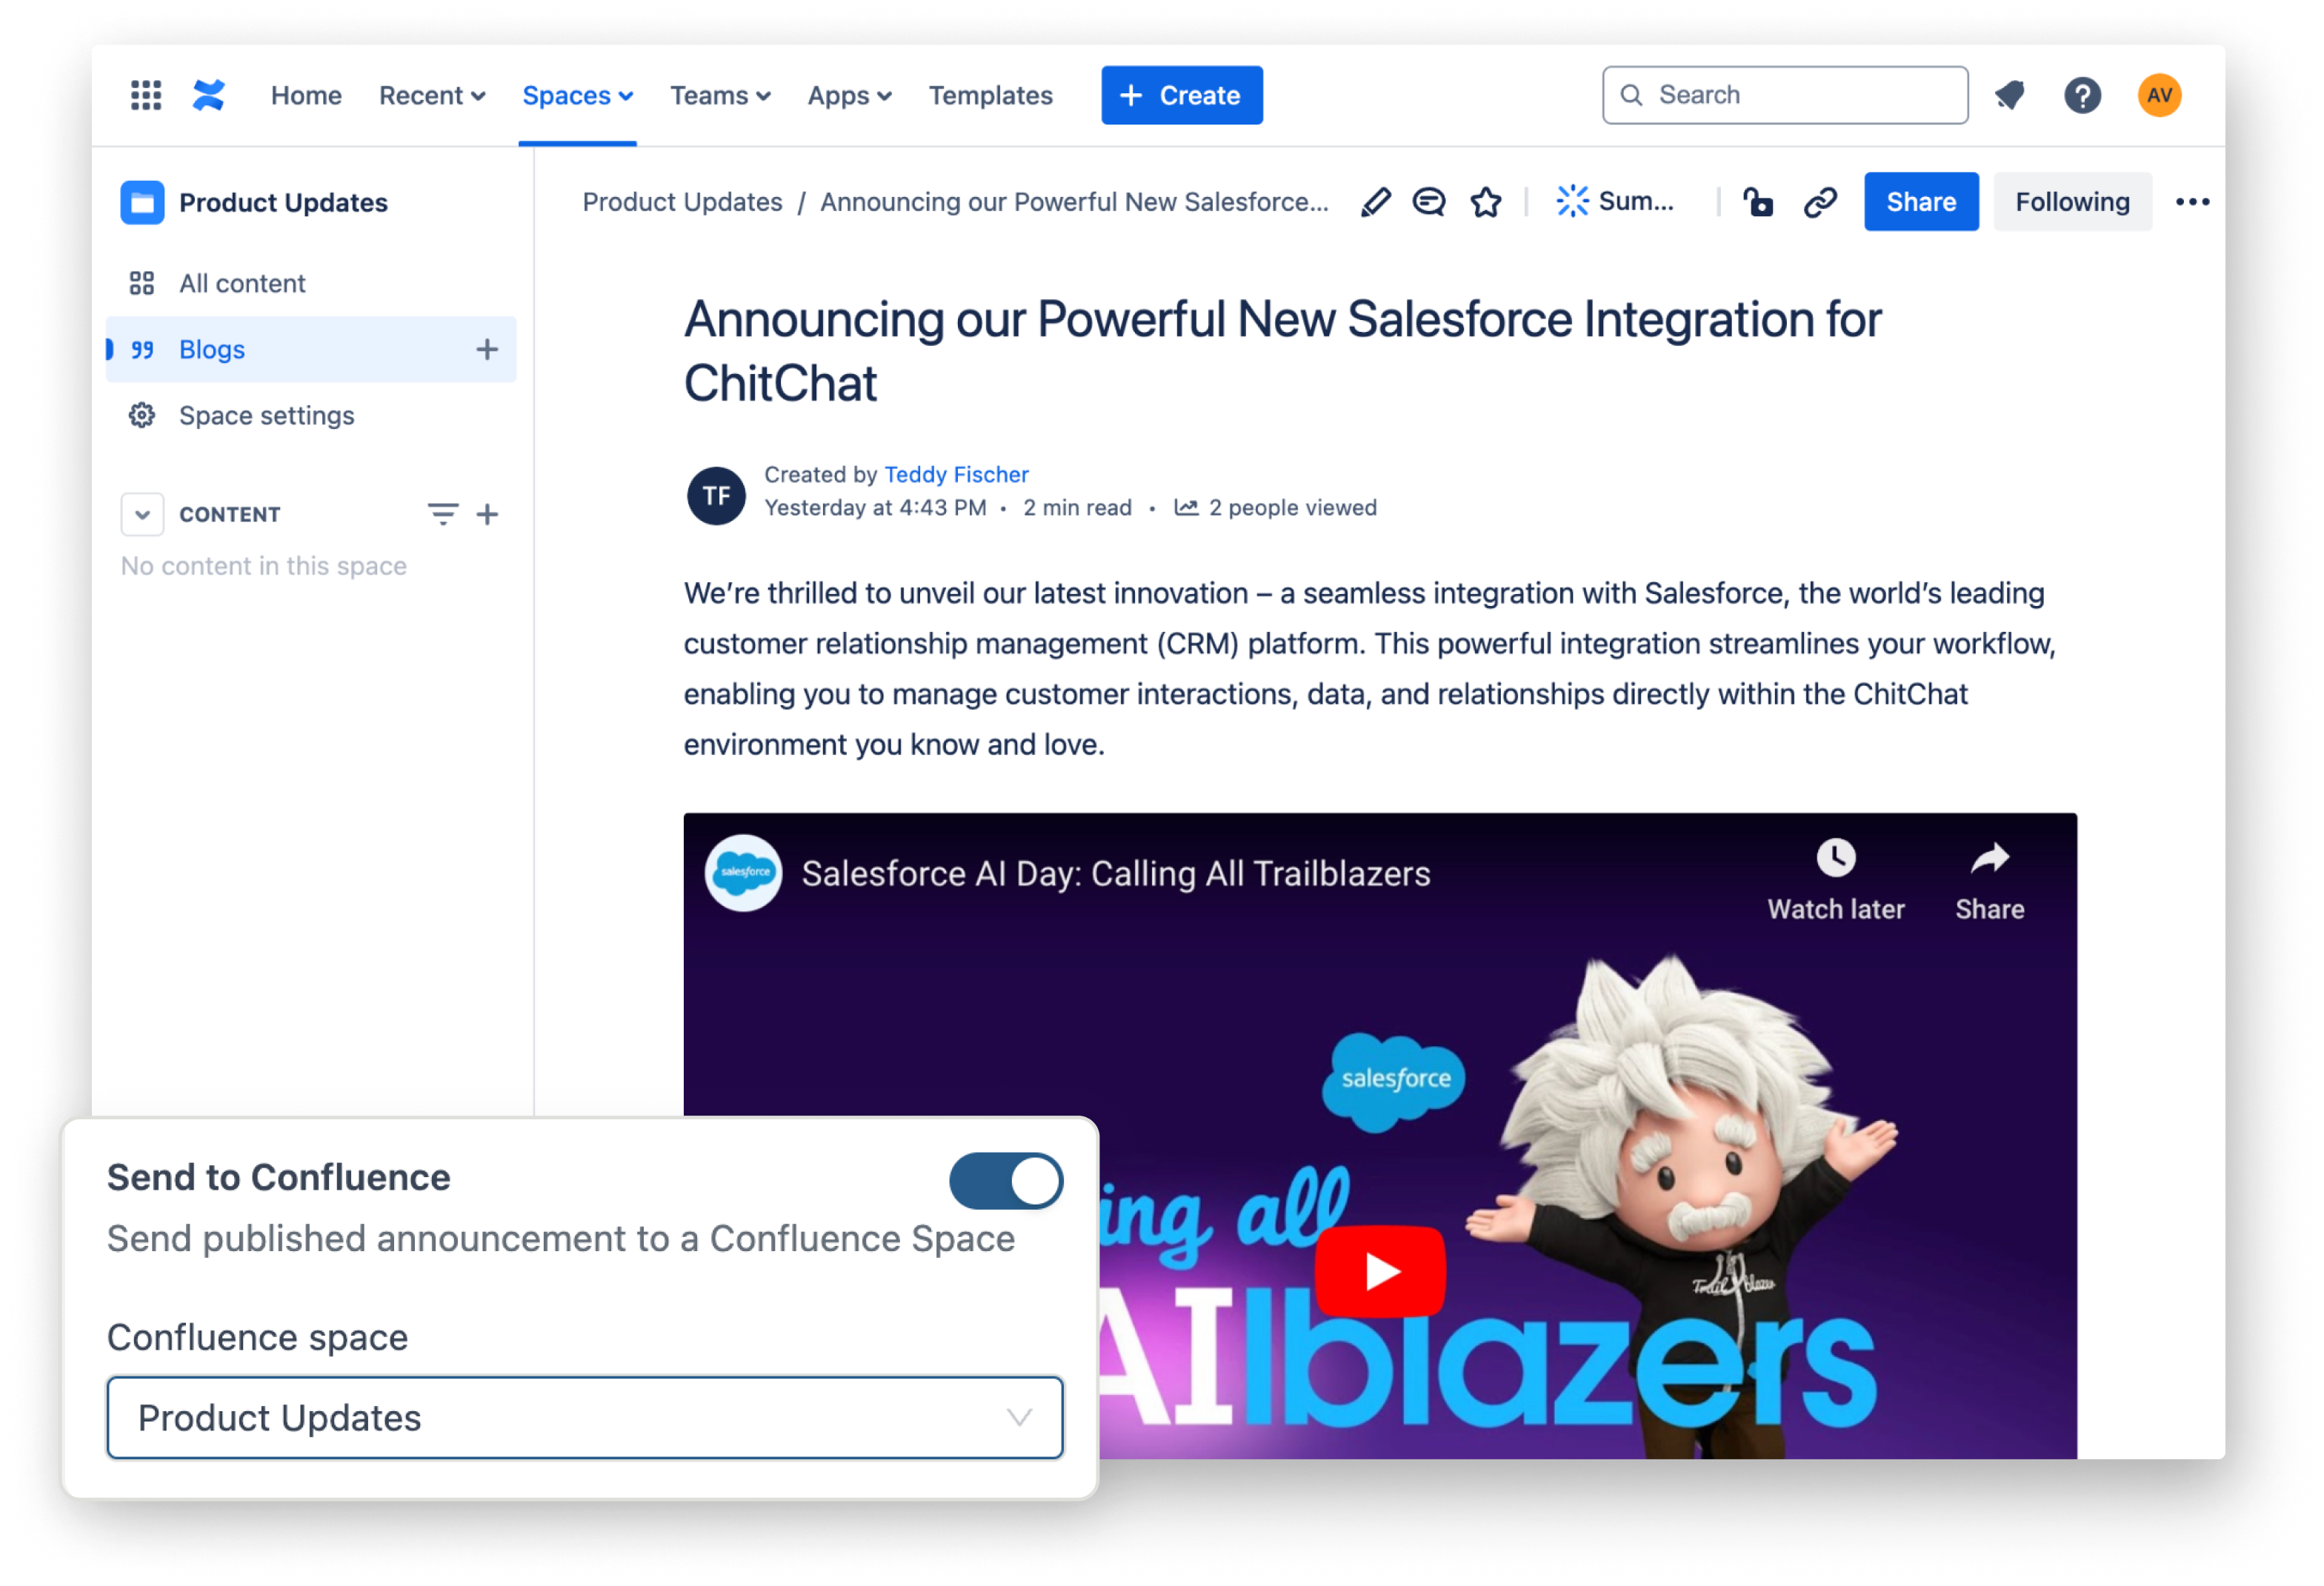The width and height of the screenshot is (2324, 1586).
Task: Open the Recent dropdown menu
Action: (x=432, y=95)
